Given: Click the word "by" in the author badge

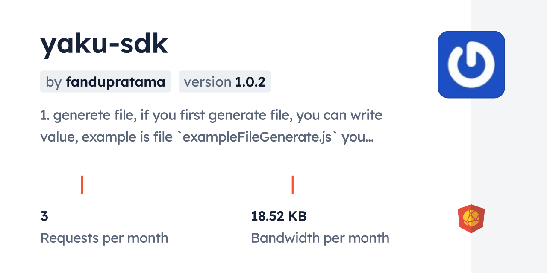Looking at the screenshot, I should click(54, 82).
